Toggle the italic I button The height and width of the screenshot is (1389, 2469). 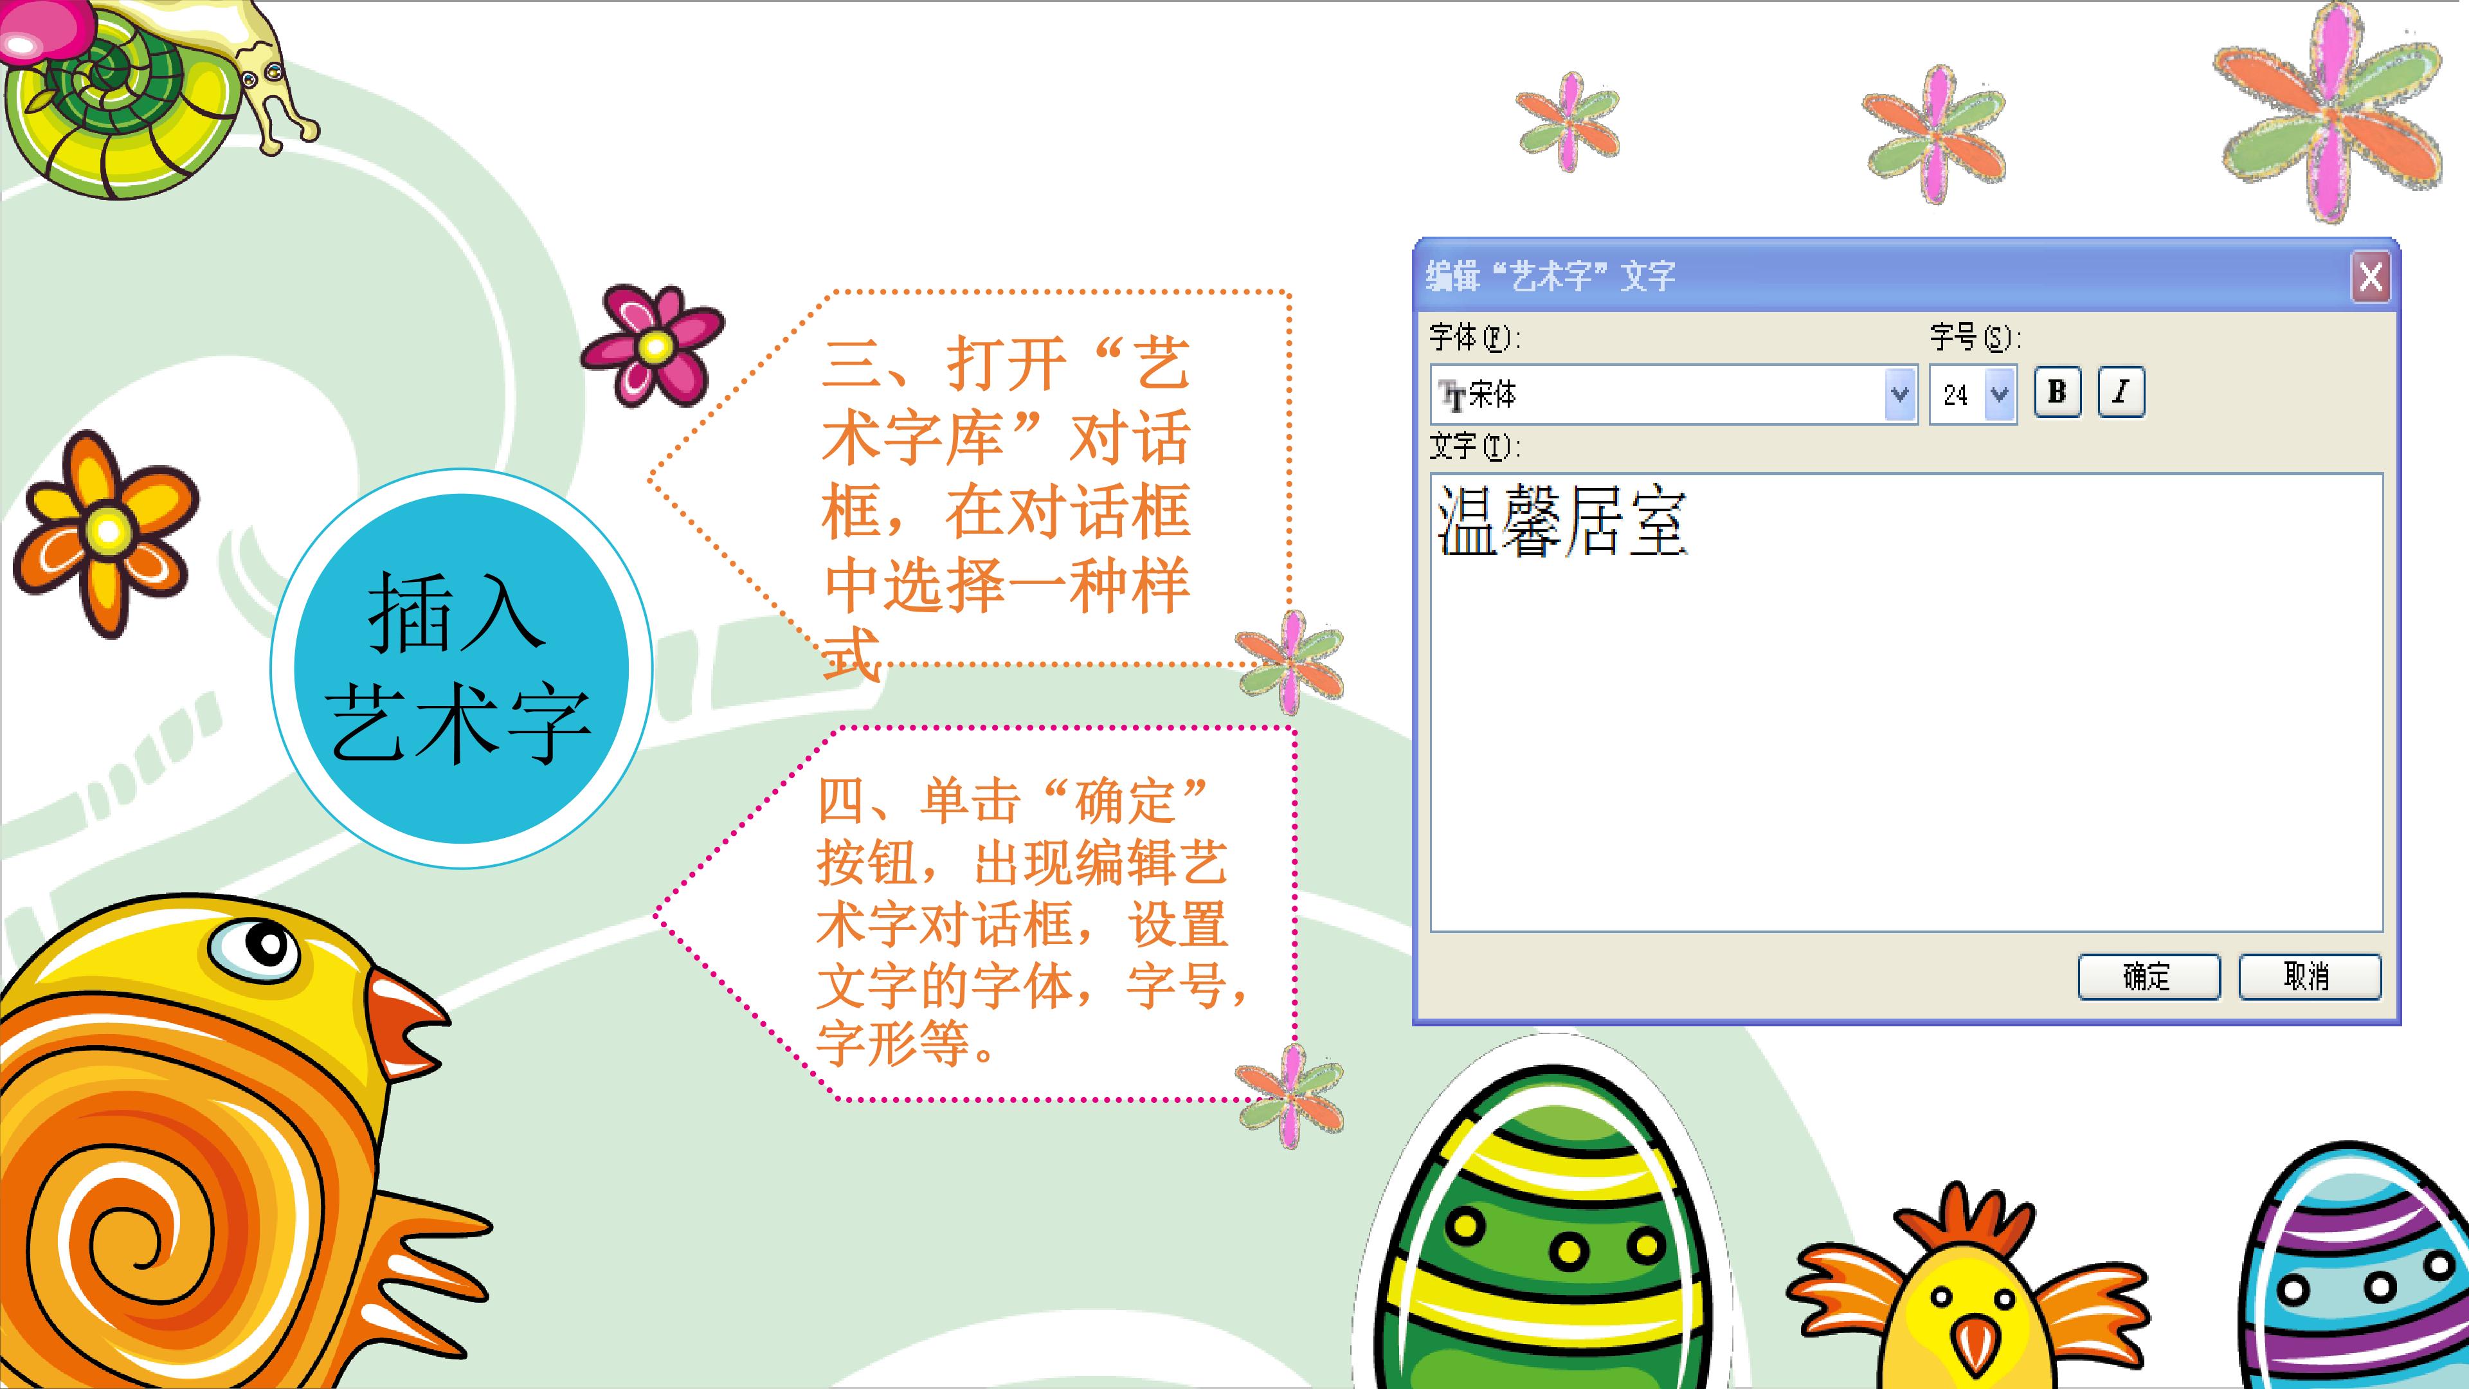pyautogui.click(x=2120, y=392)
